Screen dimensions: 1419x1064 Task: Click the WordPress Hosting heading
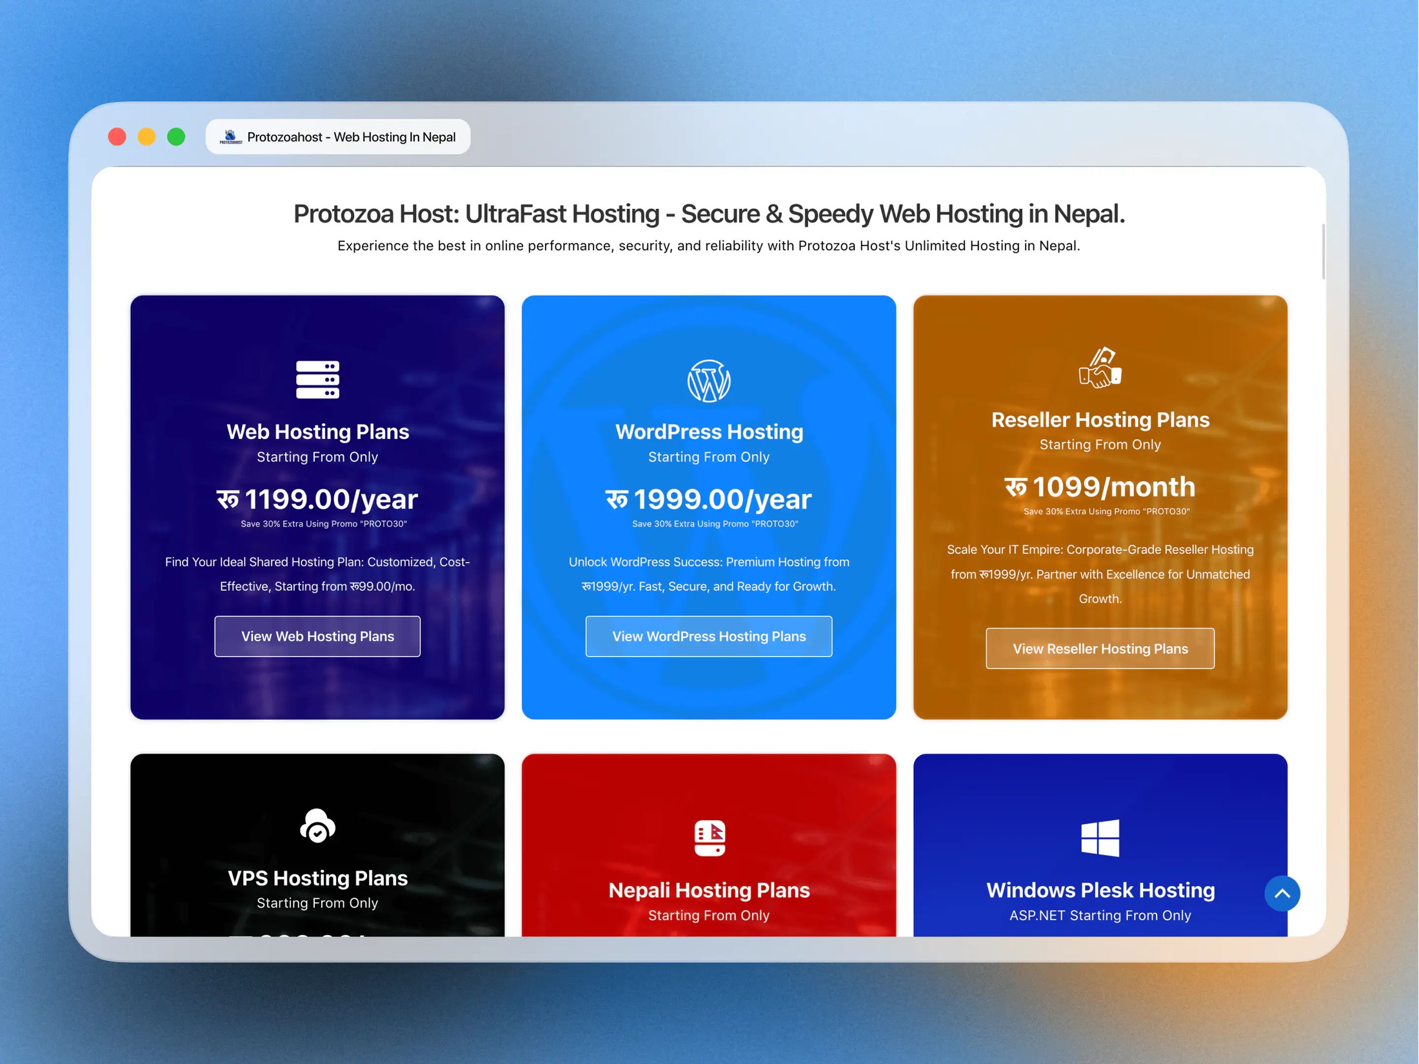tap(709, 431)
